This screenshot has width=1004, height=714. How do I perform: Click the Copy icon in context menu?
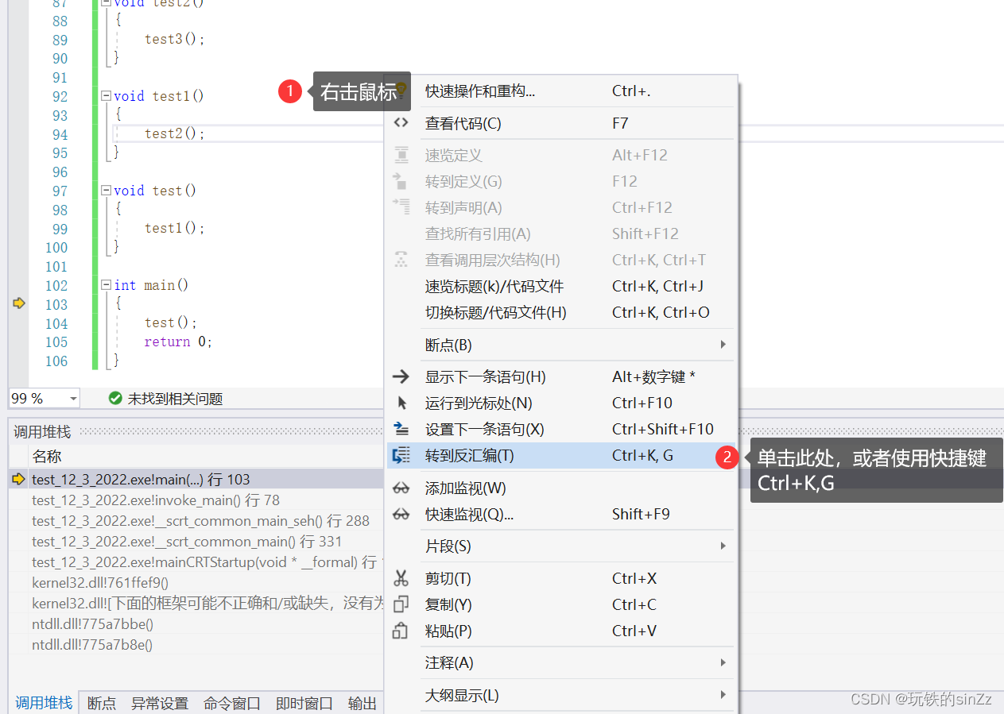401,604
